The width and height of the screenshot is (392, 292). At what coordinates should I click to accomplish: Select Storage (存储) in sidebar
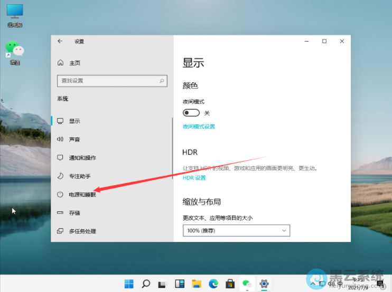(74, 213)
